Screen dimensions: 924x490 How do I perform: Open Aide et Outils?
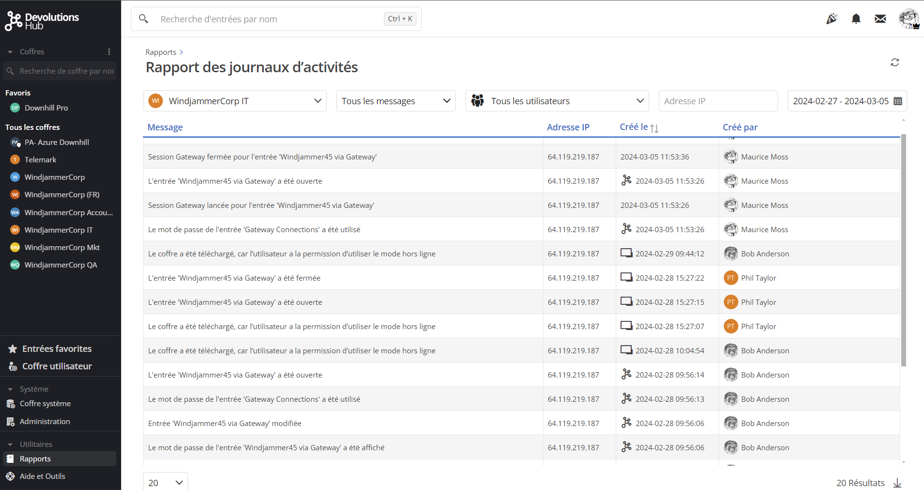click(x=42, y=476)
